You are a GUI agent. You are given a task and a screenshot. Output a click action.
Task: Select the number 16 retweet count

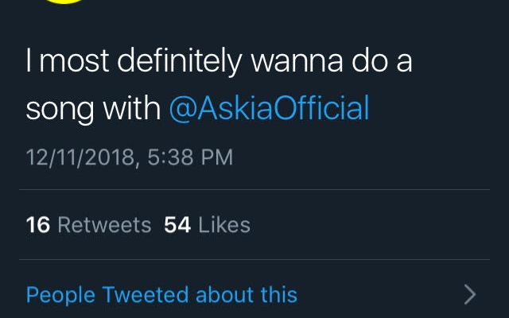coord(38,225)
